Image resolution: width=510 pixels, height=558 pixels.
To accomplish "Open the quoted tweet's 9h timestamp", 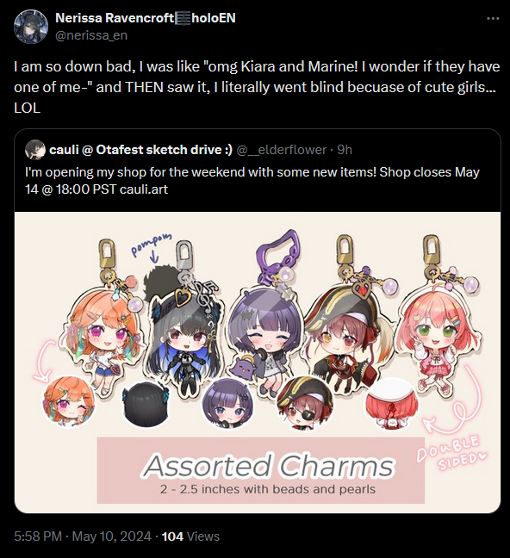I will [x=345, y=150].
